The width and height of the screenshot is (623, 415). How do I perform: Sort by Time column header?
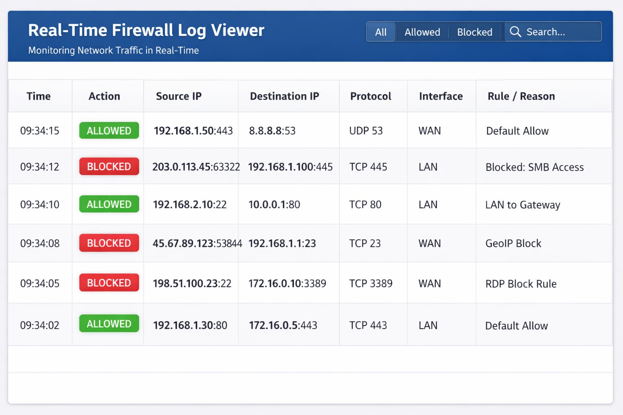(39, 96)
